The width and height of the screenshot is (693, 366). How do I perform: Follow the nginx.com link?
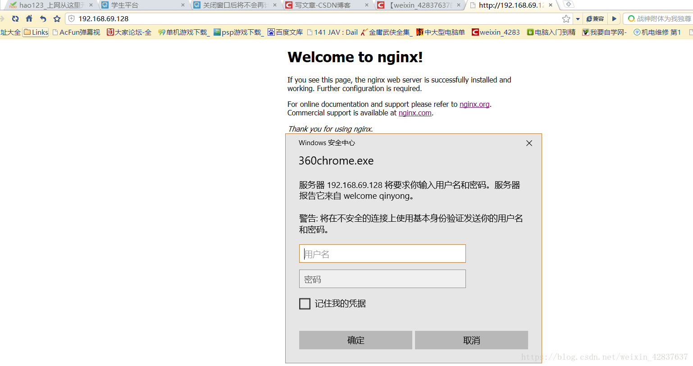415,113
